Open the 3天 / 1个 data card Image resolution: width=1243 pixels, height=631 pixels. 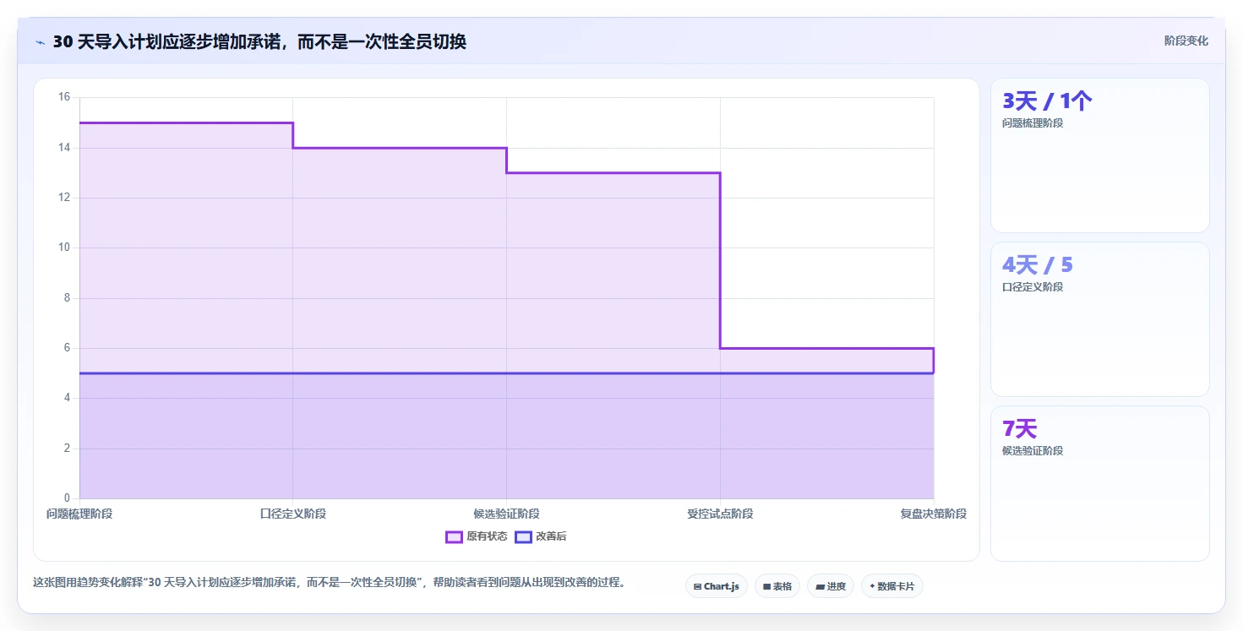click(1099, 155)
